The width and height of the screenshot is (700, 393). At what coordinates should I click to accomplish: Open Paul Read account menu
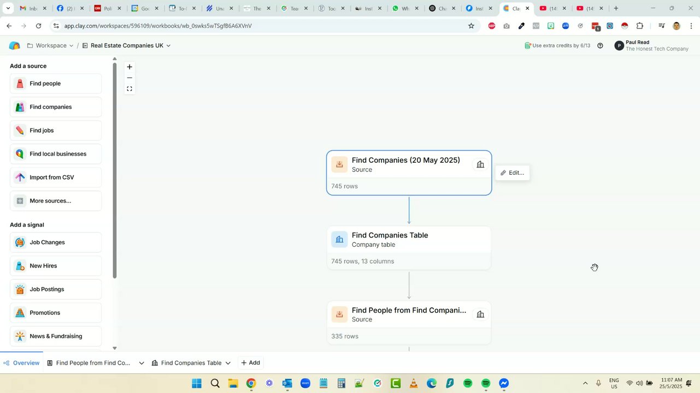point(651,46)
